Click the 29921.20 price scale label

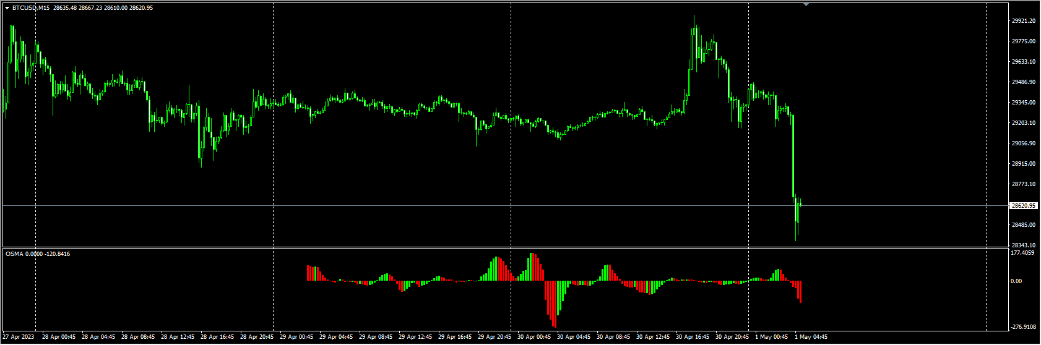tap(1023, 21)
